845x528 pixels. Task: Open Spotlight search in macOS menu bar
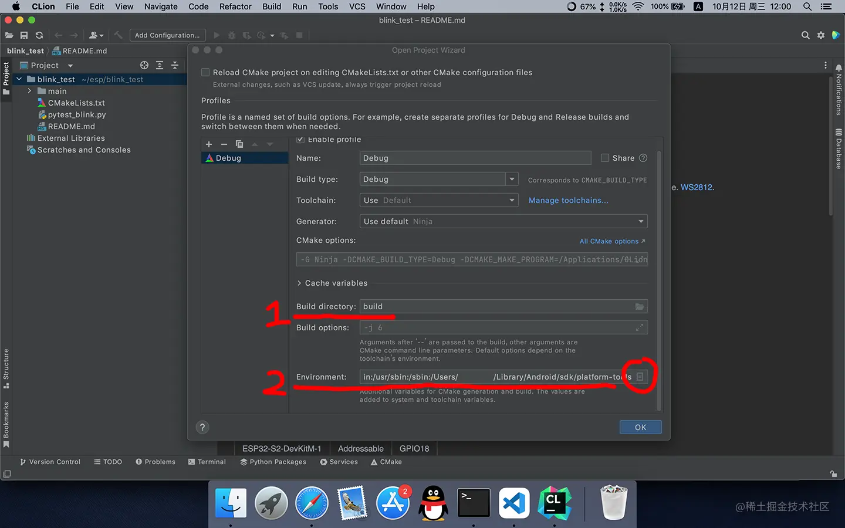(x=807, y=6)
